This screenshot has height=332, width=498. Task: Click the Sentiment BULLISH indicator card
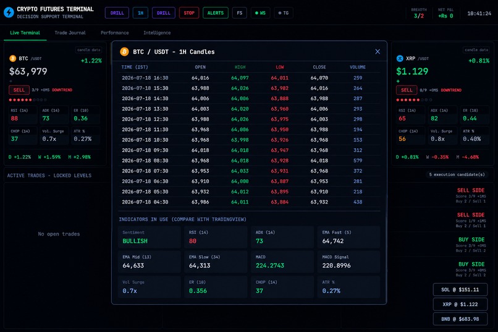(x=150, y=237)
